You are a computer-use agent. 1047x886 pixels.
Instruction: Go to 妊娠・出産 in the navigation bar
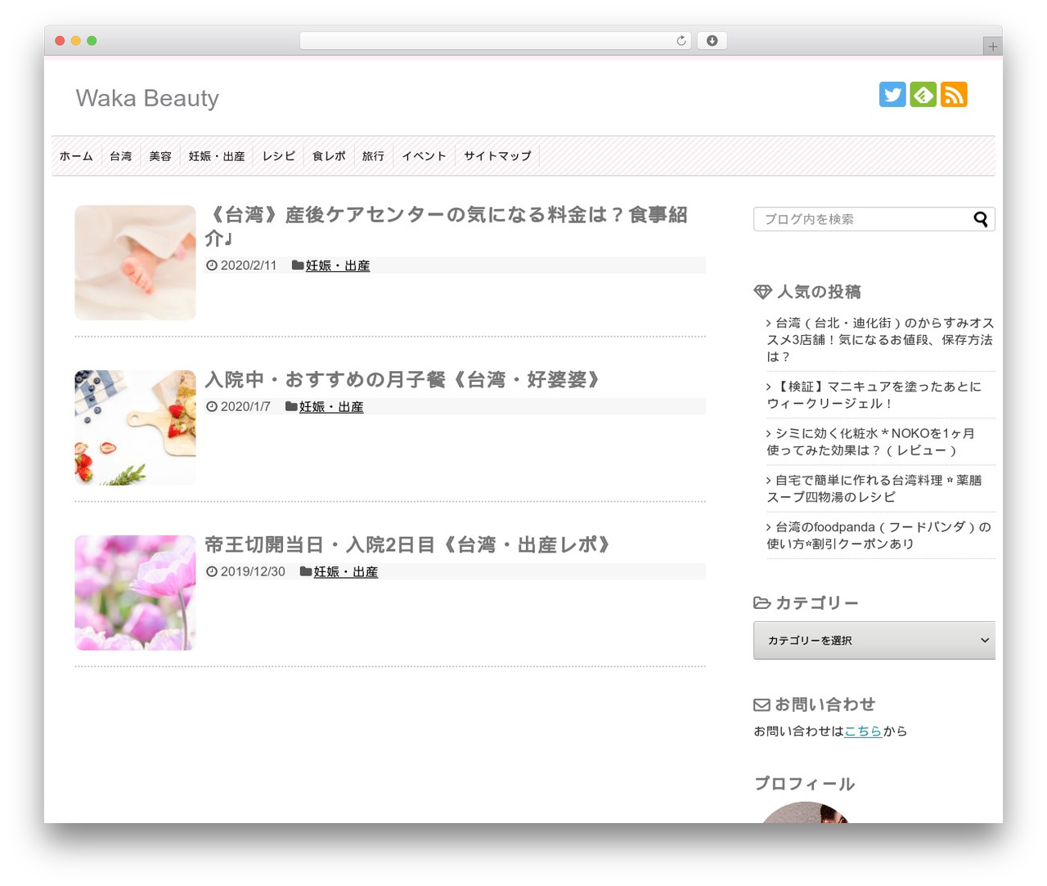217,156
